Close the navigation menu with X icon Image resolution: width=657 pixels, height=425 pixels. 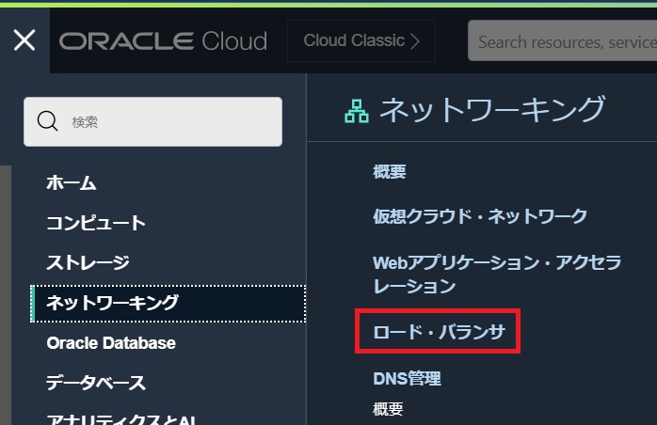click(24, 40)
